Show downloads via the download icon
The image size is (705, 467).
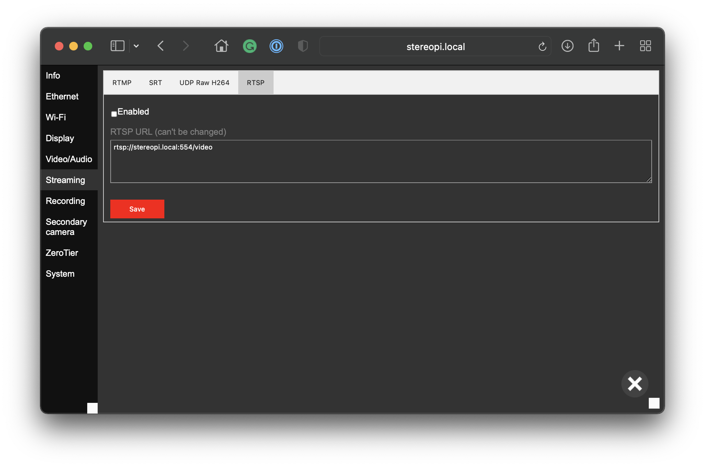click(x=567, y=46)
